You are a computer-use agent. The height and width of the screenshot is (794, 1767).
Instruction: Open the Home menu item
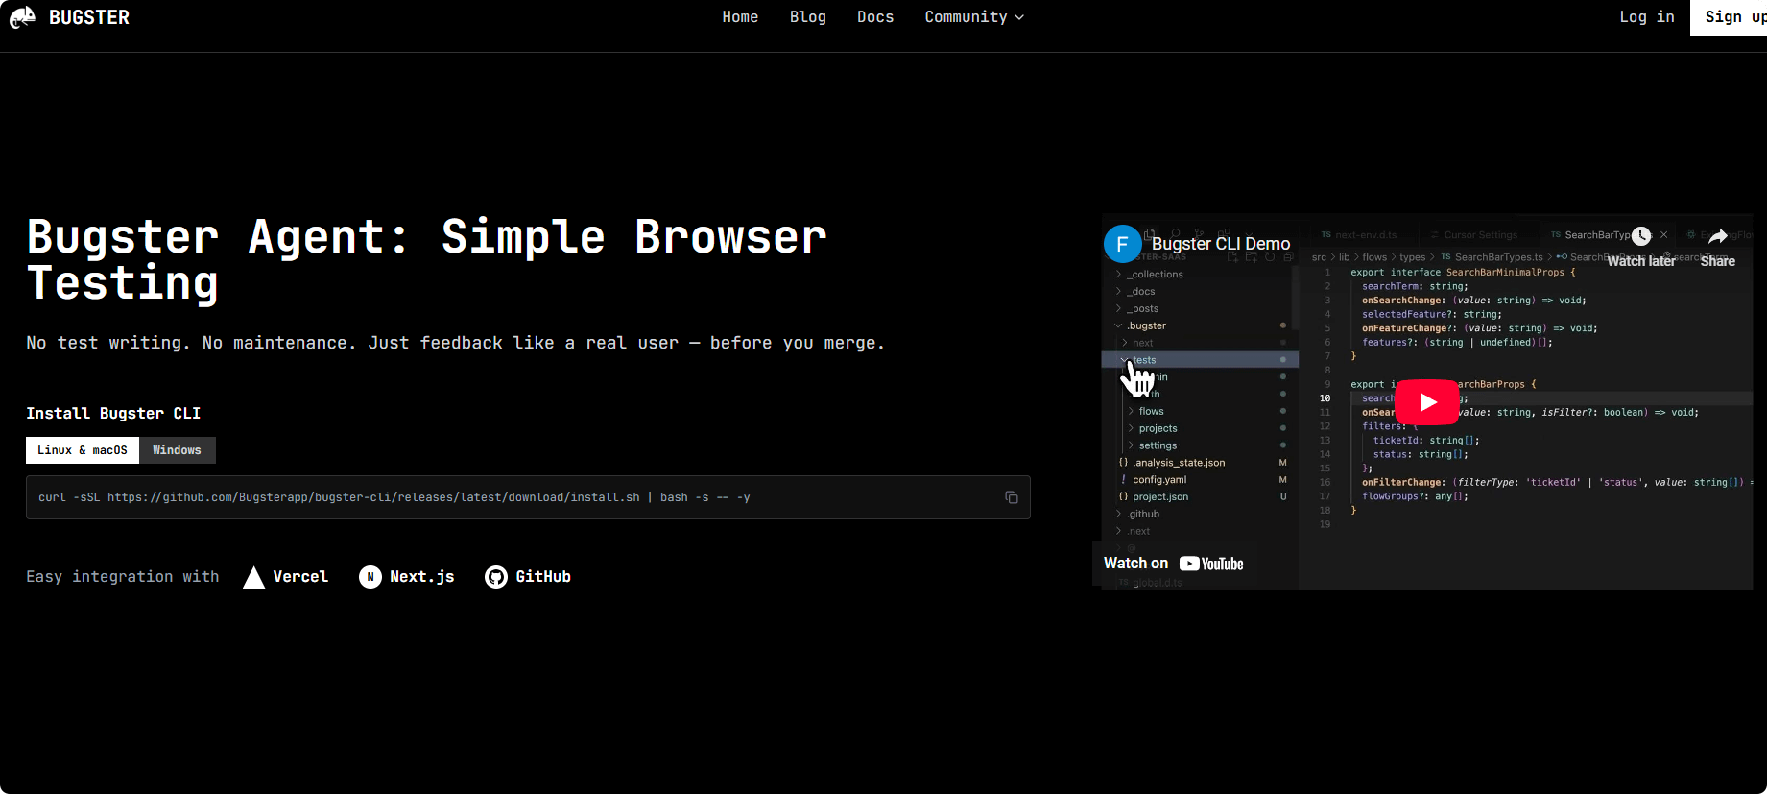pos(740,17)
